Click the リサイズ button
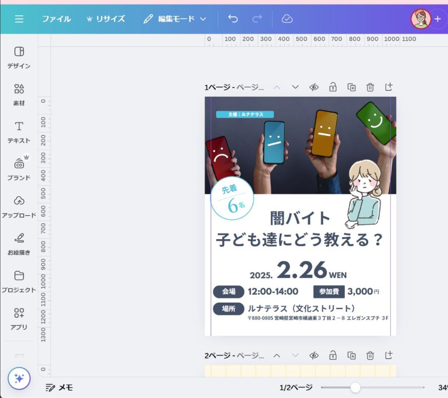This screenshot has height=398, width=448. (106, 19)
